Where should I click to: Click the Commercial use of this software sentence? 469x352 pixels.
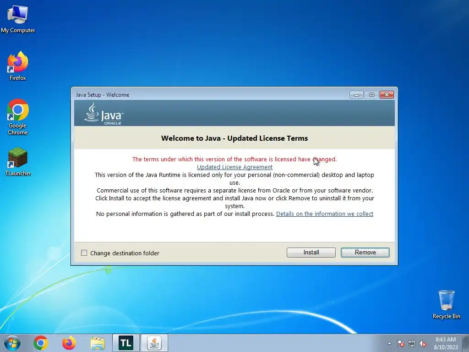[234, 190]
